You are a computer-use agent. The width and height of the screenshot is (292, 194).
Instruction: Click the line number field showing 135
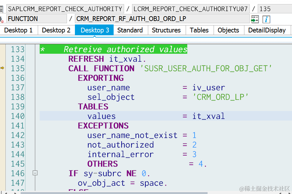click(x=275, y=9)
